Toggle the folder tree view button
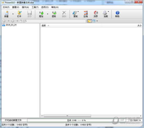The image size is (144, 128). pos(90,21)
